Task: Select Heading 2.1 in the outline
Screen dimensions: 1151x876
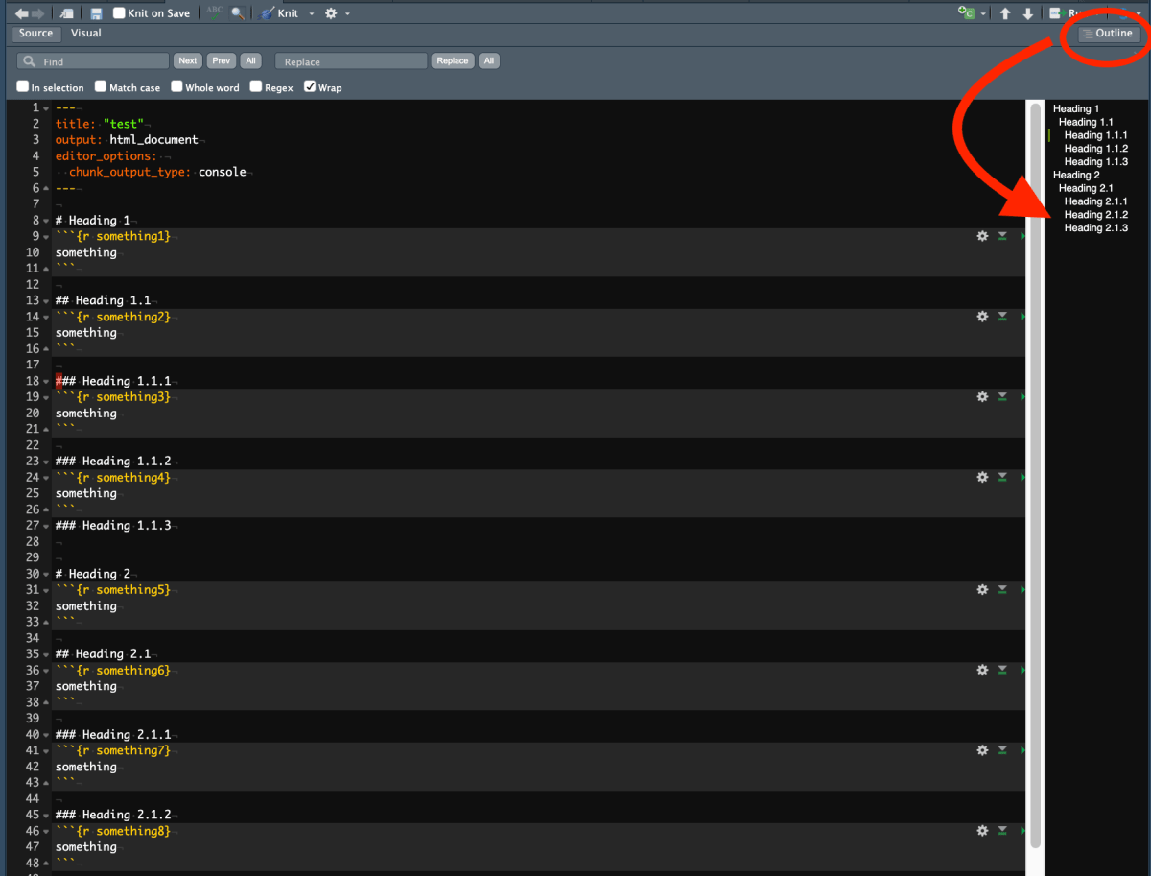Action: point(1085,188)
